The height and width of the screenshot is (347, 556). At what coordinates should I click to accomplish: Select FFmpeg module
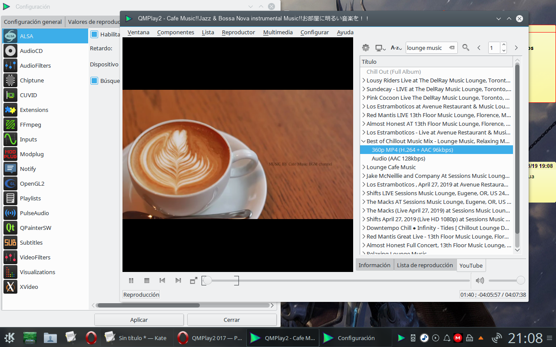[x=45, y=124]
